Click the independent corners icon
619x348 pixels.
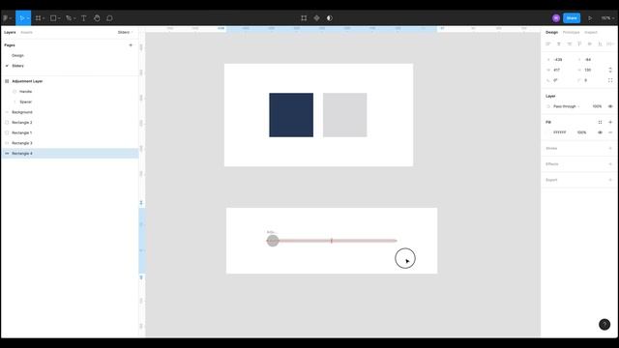tap(610, 80)
